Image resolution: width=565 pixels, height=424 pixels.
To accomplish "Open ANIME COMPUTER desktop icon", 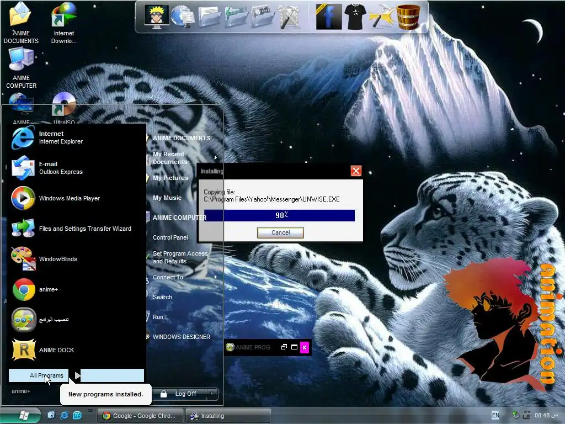I will (x=21, y=68).
